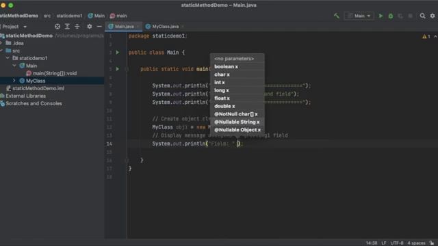Switch to the Main.java tab
Viewport: 438px width, 246px height.
click(x=124, y=27)
